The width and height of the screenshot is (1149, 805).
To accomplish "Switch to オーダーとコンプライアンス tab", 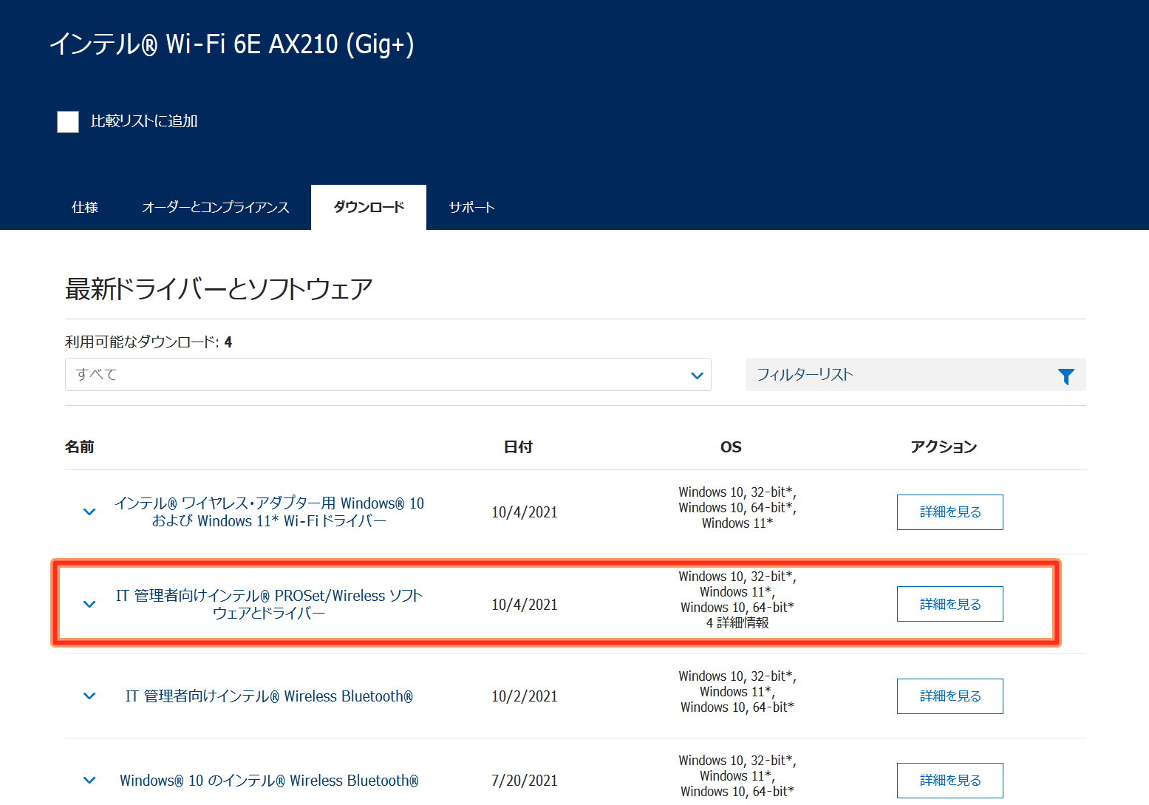I will click(215, 208).
